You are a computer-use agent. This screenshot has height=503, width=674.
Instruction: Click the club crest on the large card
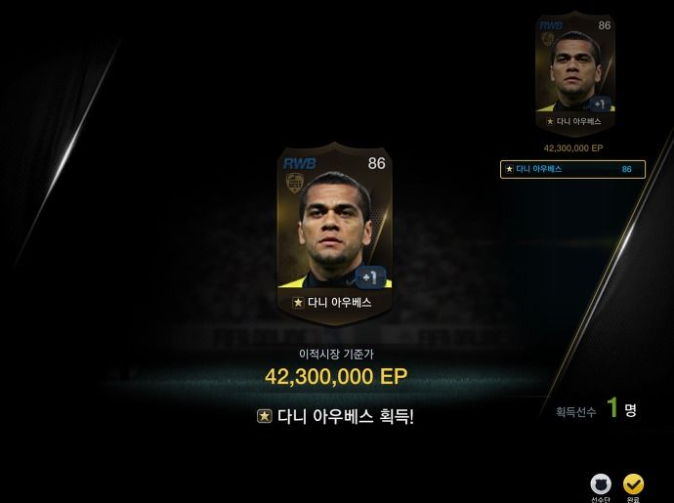click(x=295, y=183)
